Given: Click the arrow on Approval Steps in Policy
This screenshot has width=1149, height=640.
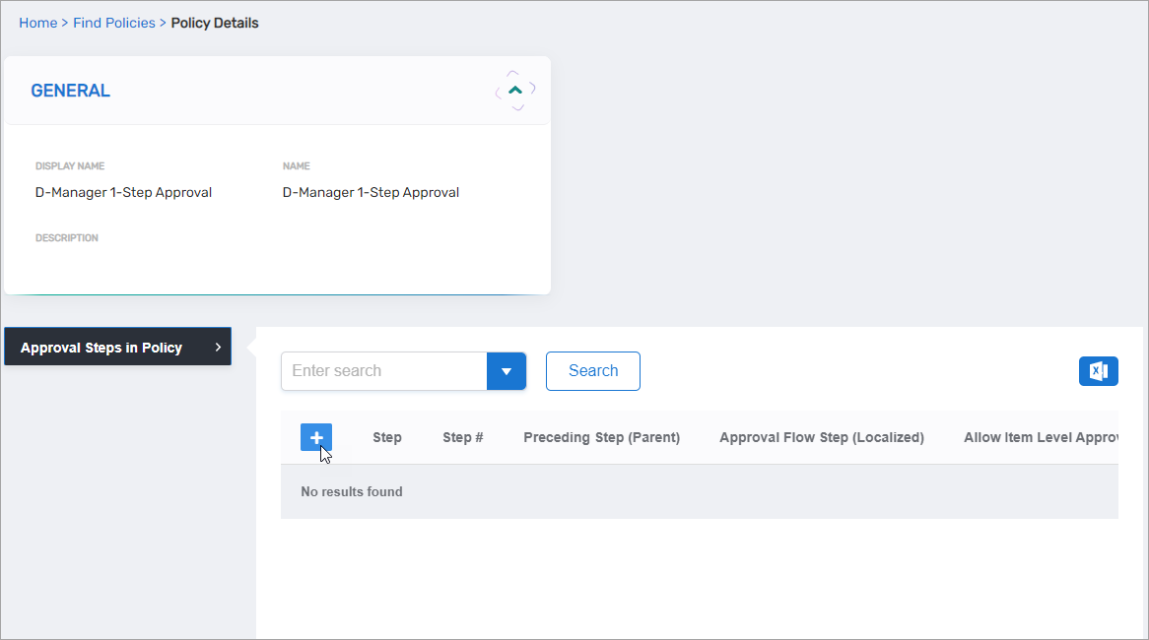Looking at the screenshot, I should 217,347.
